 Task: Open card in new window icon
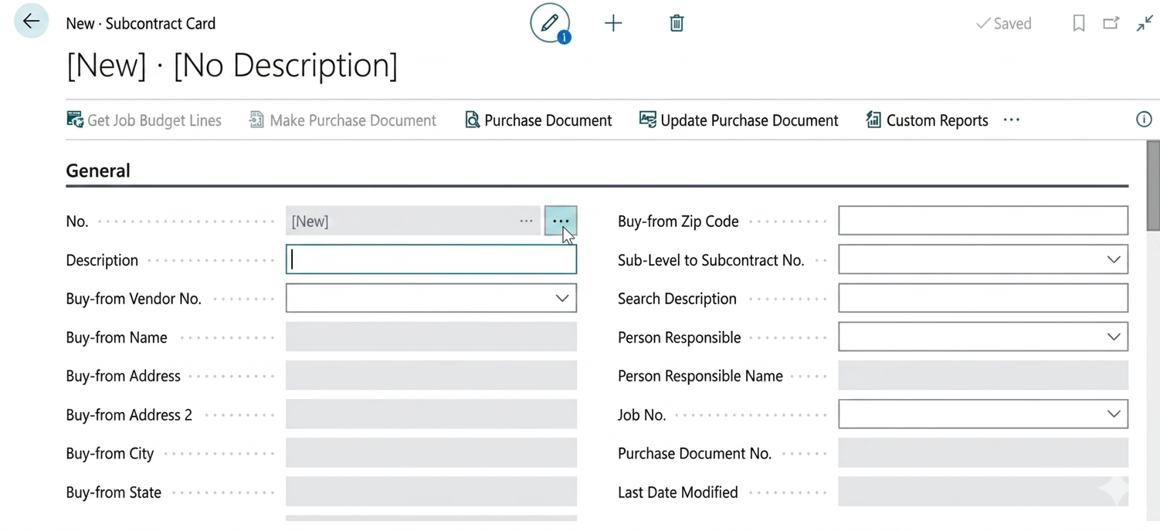(1111, 23)
